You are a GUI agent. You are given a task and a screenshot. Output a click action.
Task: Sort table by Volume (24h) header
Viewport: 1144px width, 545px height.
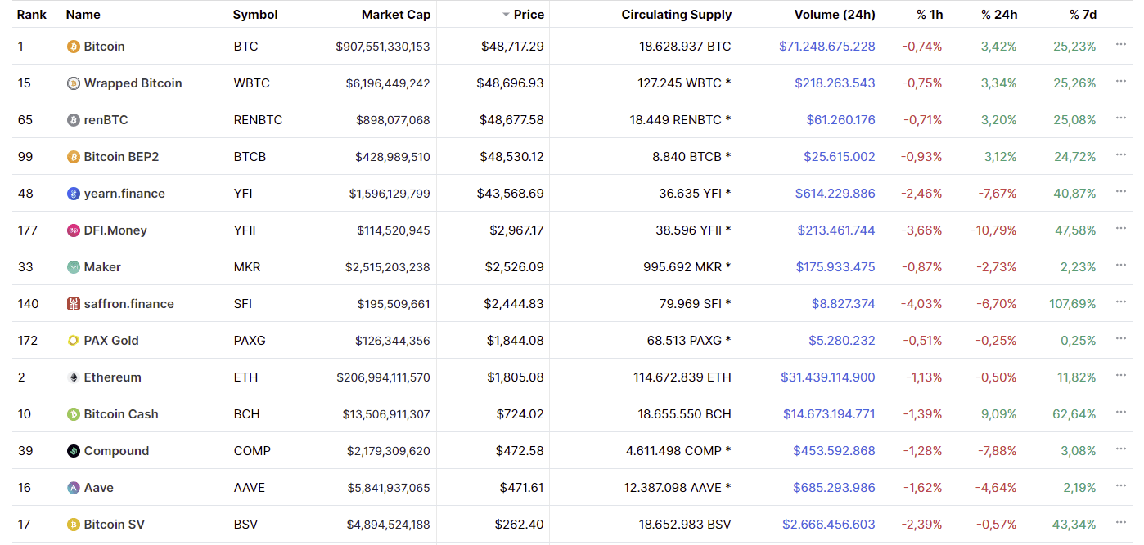834,15
